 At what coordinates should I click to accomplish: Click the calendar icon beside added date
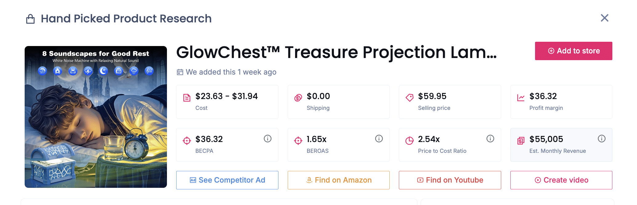(x=180, y=72)
